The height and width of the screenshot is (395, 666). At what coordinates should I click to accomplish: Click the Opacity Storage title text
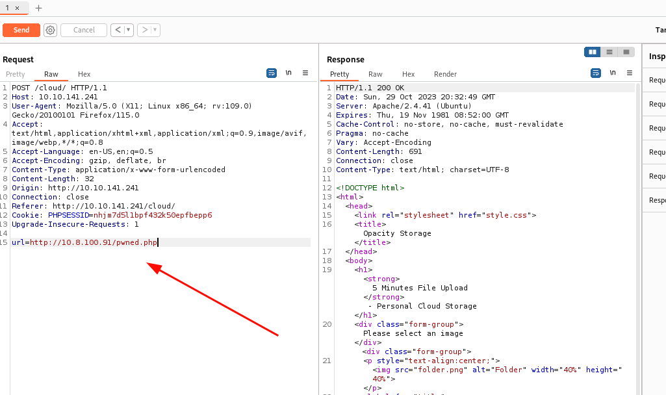tap(397, 234)
